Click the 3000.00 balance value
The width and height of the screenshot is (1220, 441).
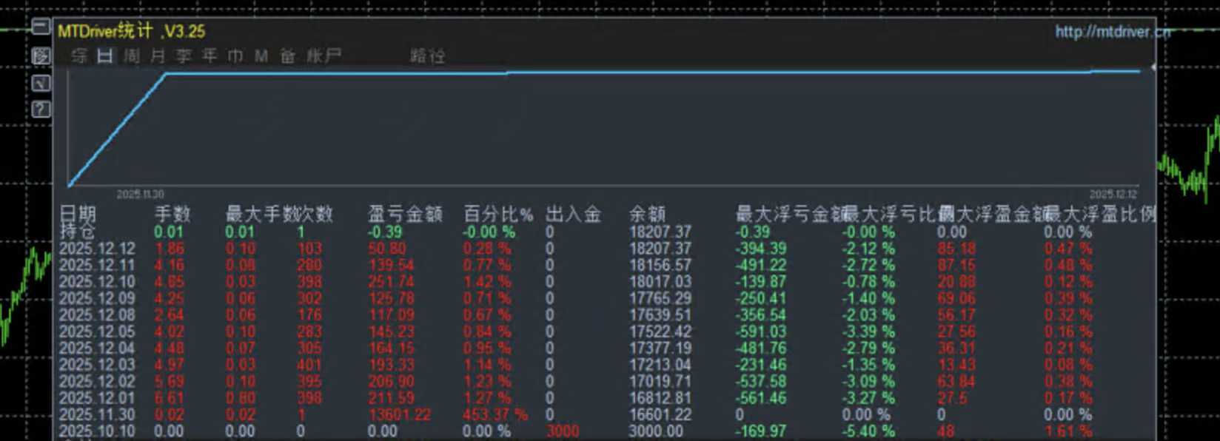pos(655,431)
